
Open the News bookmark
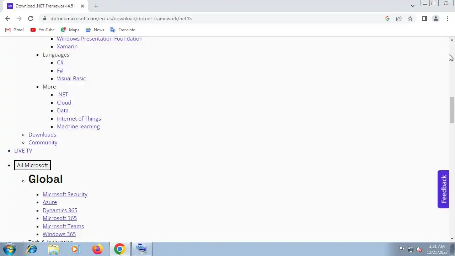point(95,30)
